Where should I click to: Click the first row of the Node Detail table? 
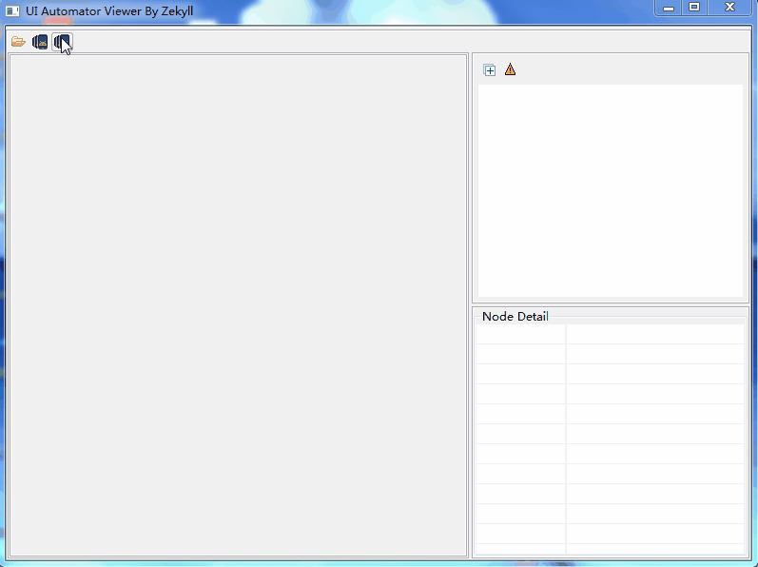tap(610, 334)
